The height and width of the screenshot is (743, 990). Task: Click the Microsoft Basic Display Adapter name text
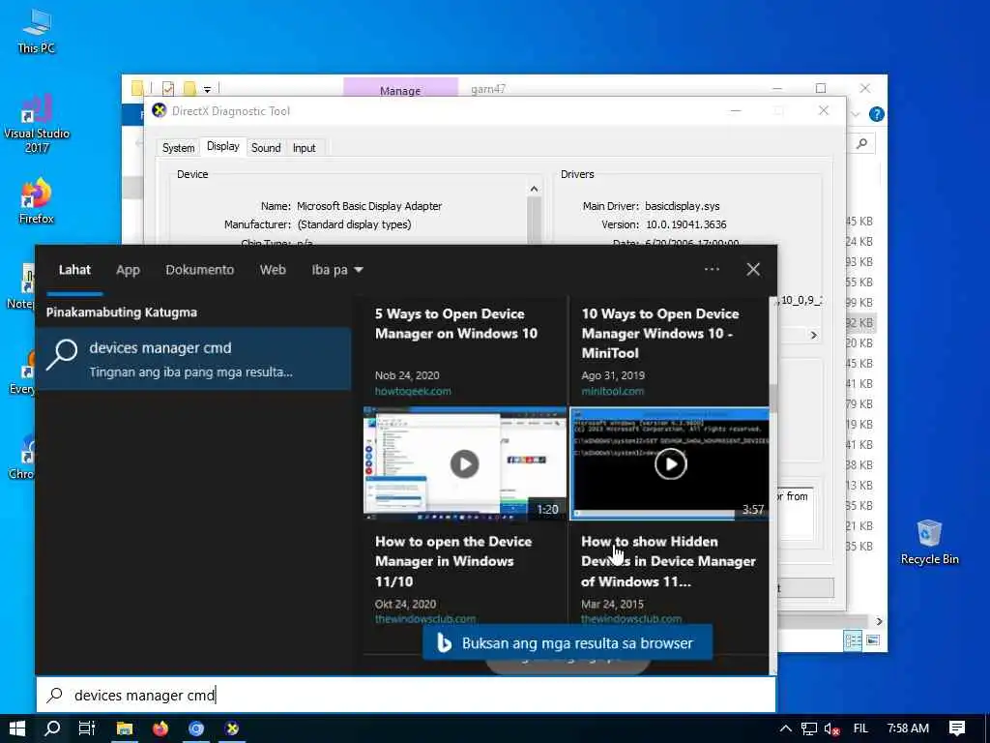(369, 206)
